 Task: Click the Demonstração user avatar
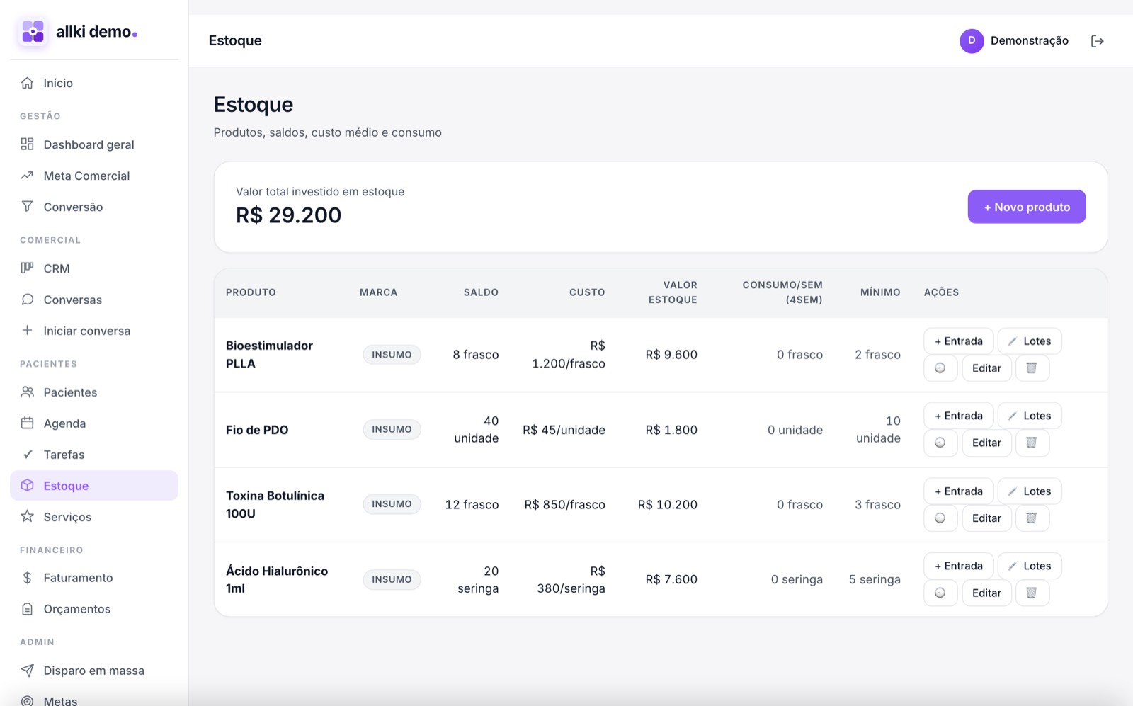point(972,41)
